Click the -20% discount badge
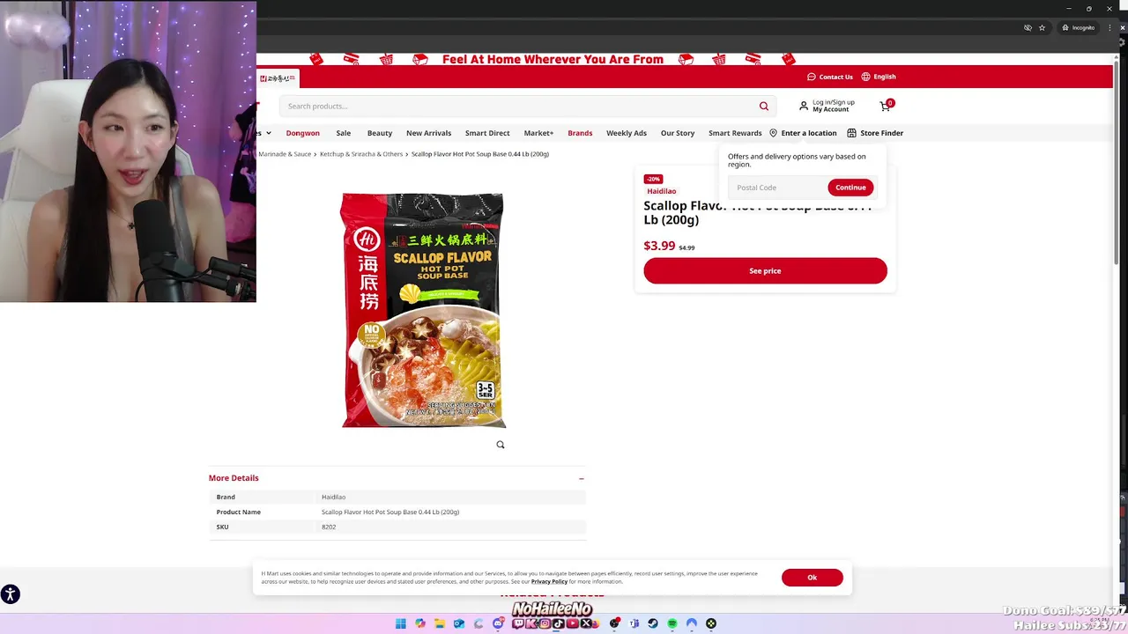 click(653, 179)
